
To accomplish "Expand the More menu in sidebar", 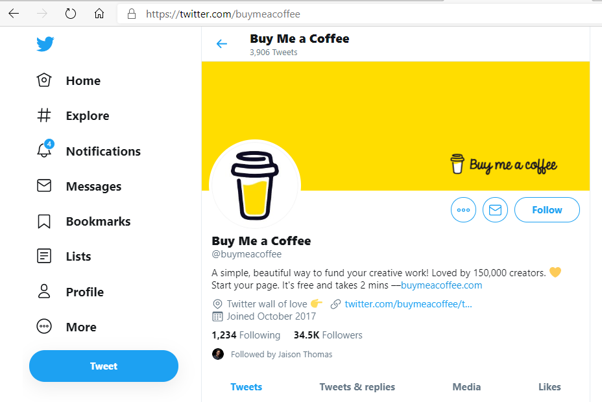I will pyautogui.click(x=44, y=327).
